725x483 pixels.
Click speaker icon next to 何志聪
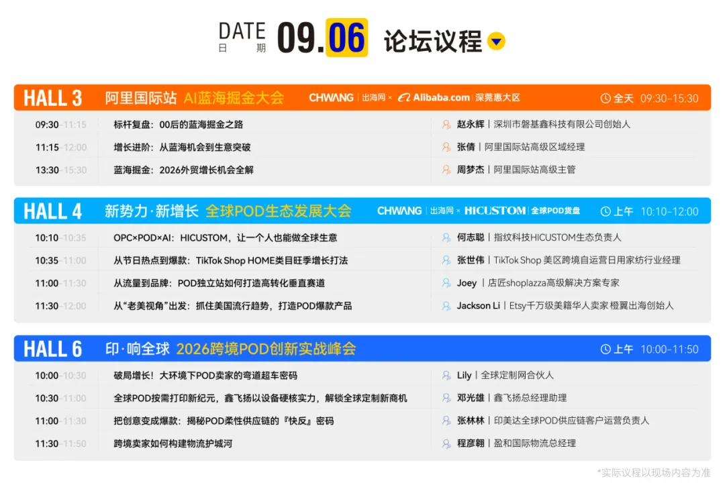point(446,237)
